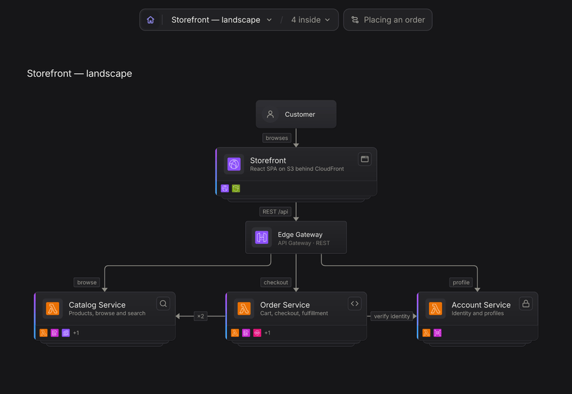Show the +1 more in Catalog Service
This screenshot has height=394, width=572.
pyautogui.click(x=76, y=333)
